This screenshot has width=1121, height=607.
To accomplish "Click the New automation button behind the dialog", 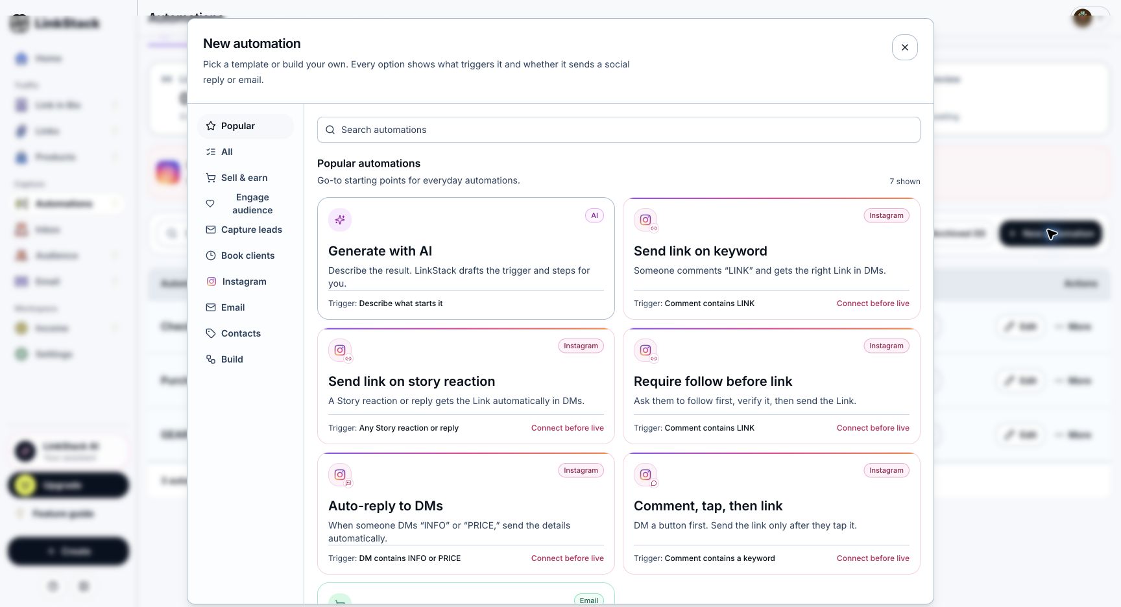I will [x=1050, y=233].
